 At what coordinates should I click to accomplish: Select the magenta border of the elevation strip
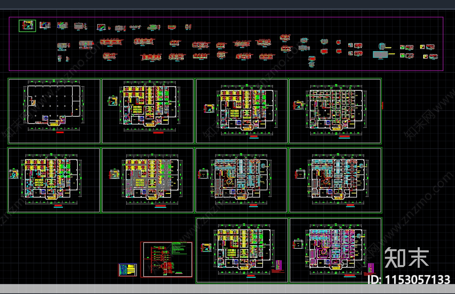coord(226,17)
